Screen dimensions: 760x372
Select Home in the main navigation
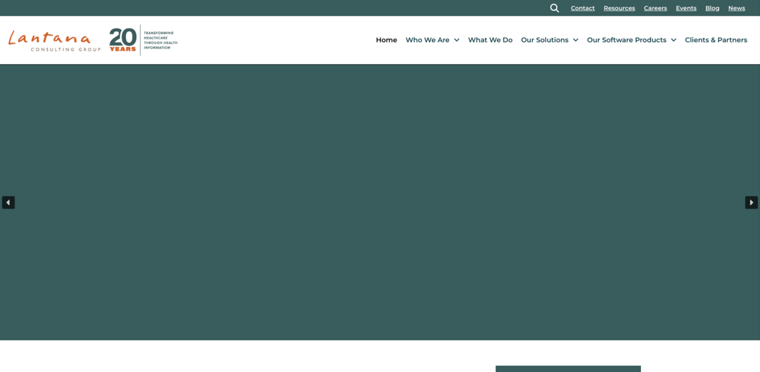click(x=386, y=40)
